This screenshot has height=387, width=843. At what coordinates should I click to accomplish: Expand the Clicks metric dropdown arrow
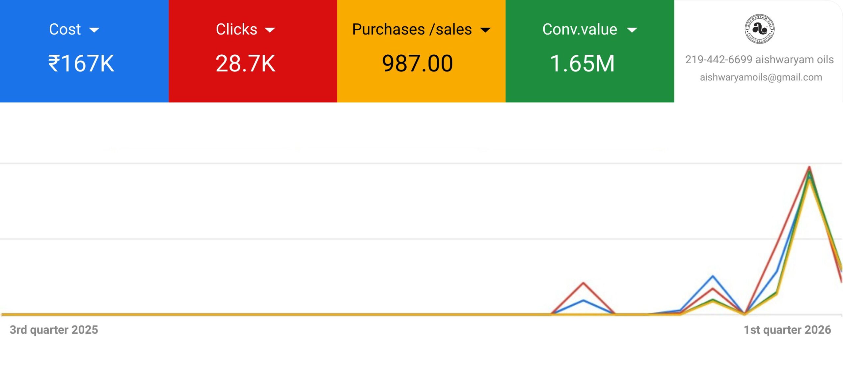270,30
